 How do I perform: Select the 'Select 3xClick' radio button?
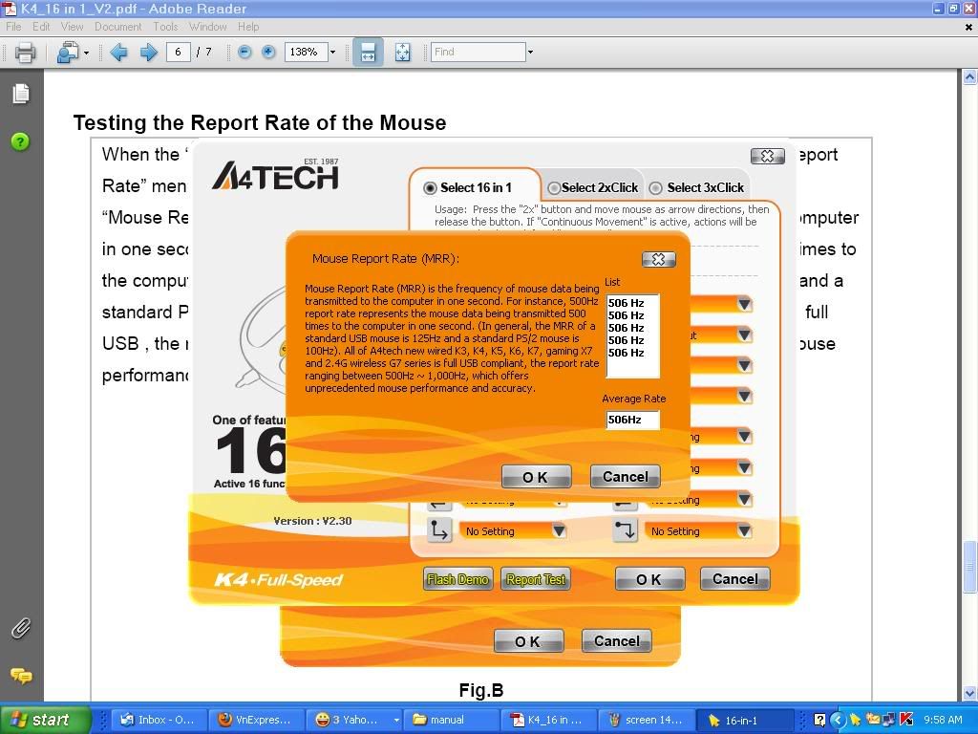pos(655,188)
